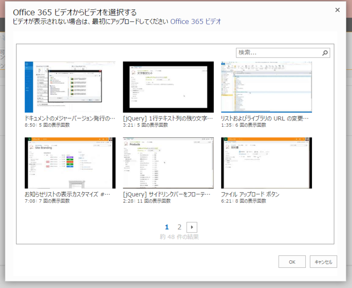Choose the 文字数カウント jQuery video thumbnail

tap(169, 87)
